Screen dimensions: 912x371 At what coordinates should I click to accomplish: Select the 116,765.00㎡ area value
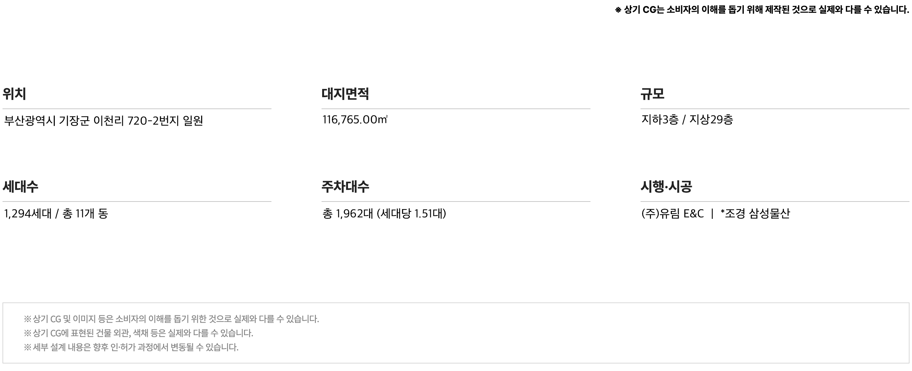[x=355, y=120]
